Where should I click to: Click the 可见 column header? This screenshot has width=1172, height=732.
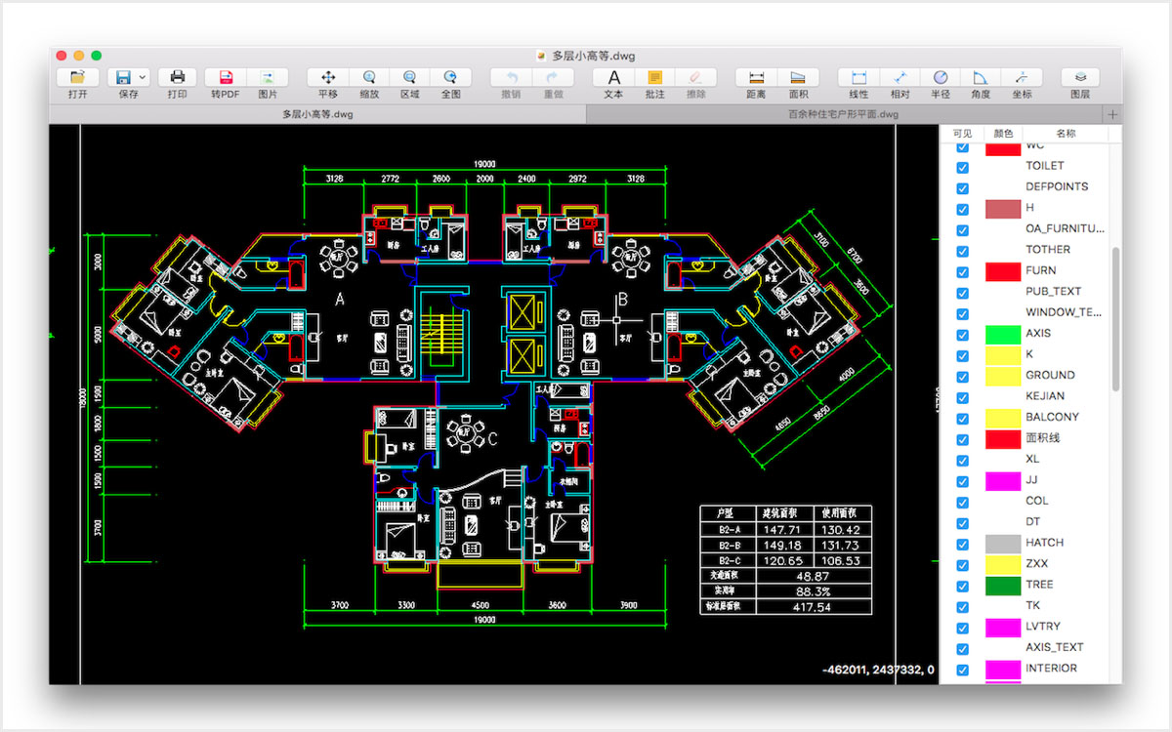coord(962,134)
